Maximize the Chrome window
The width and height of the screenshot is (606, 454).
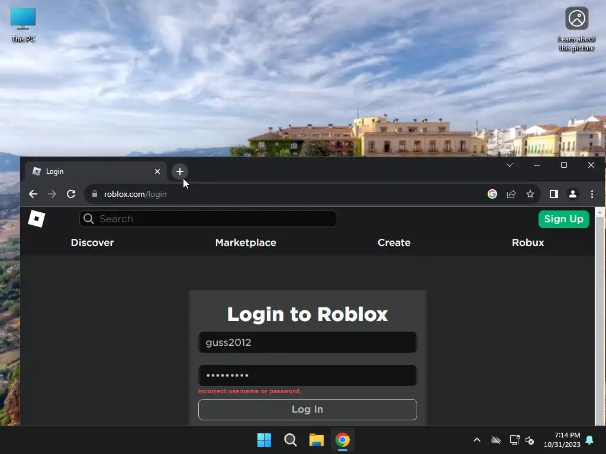tap(564, 166)
